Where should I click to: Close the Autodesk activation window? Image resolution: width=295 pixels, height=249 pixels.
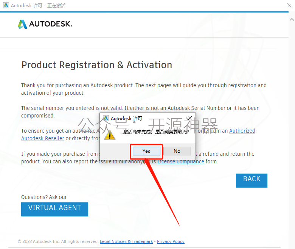point(289,5)
